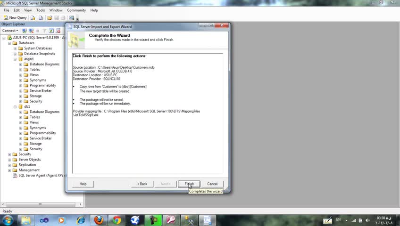Viewport: 400px width, 226px height.
Task: Expand the Replication folder
Action: [9, 165]
